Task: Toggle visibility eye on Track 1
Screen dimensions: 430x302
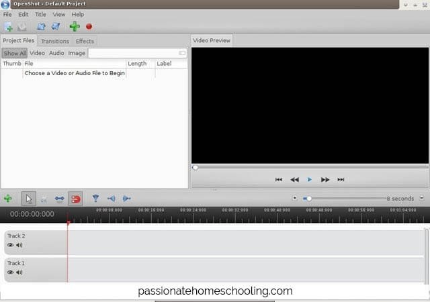Action: [x=11, y=272]
